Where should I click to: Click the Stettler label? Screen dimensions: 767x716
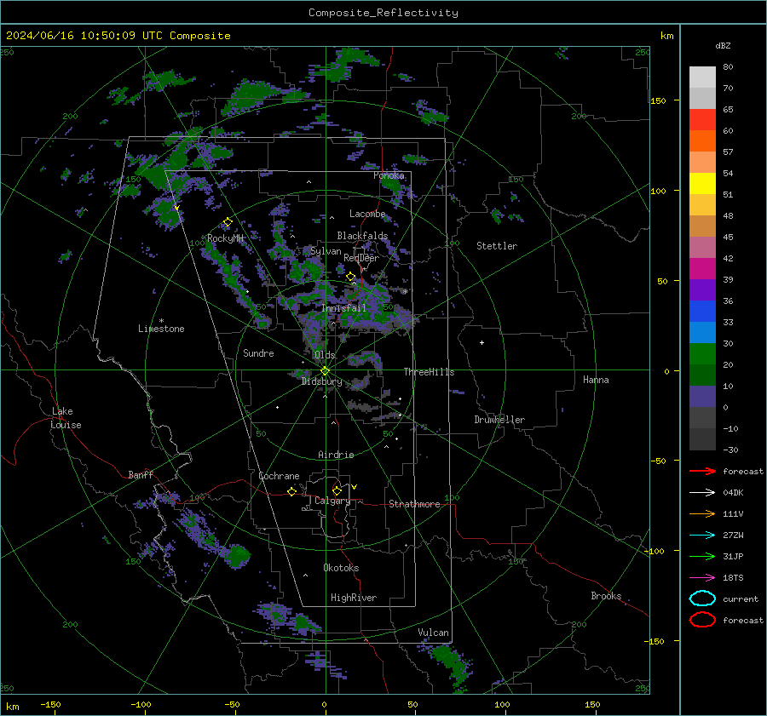tap(497, 246)
